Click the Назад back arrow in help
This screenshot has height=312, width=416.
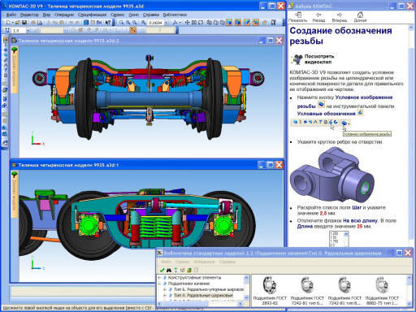[x=318, y=17]
